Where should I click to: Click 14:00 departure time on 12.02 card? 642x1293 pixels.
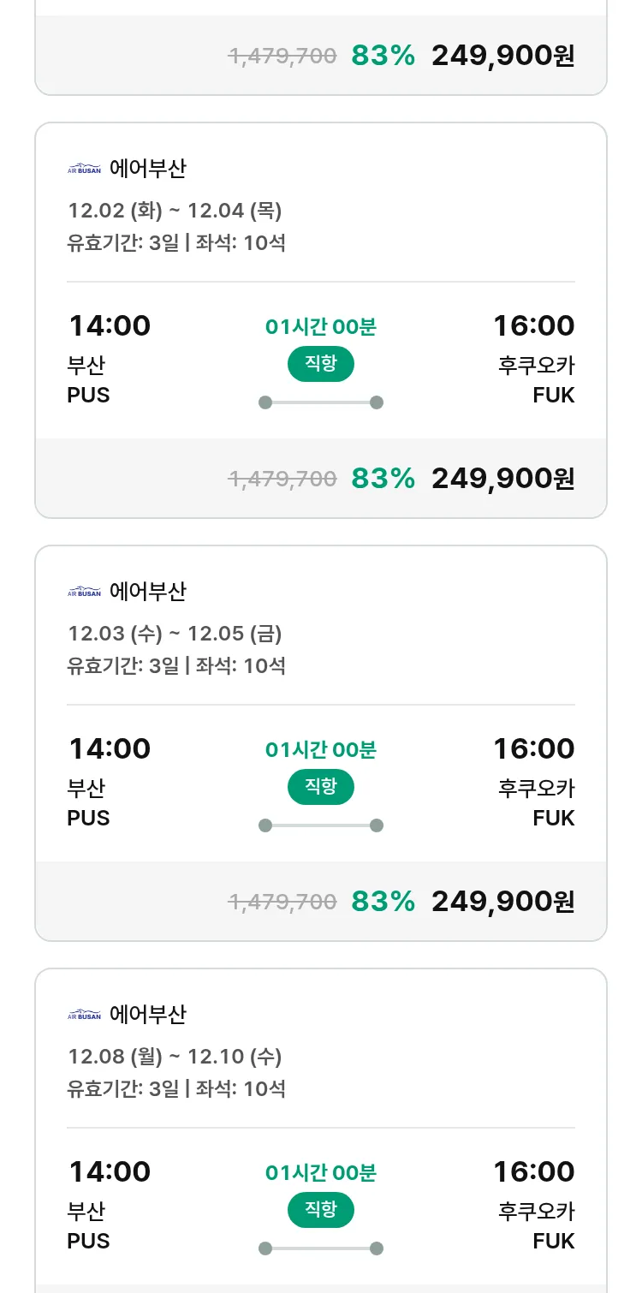coord(110,326)
